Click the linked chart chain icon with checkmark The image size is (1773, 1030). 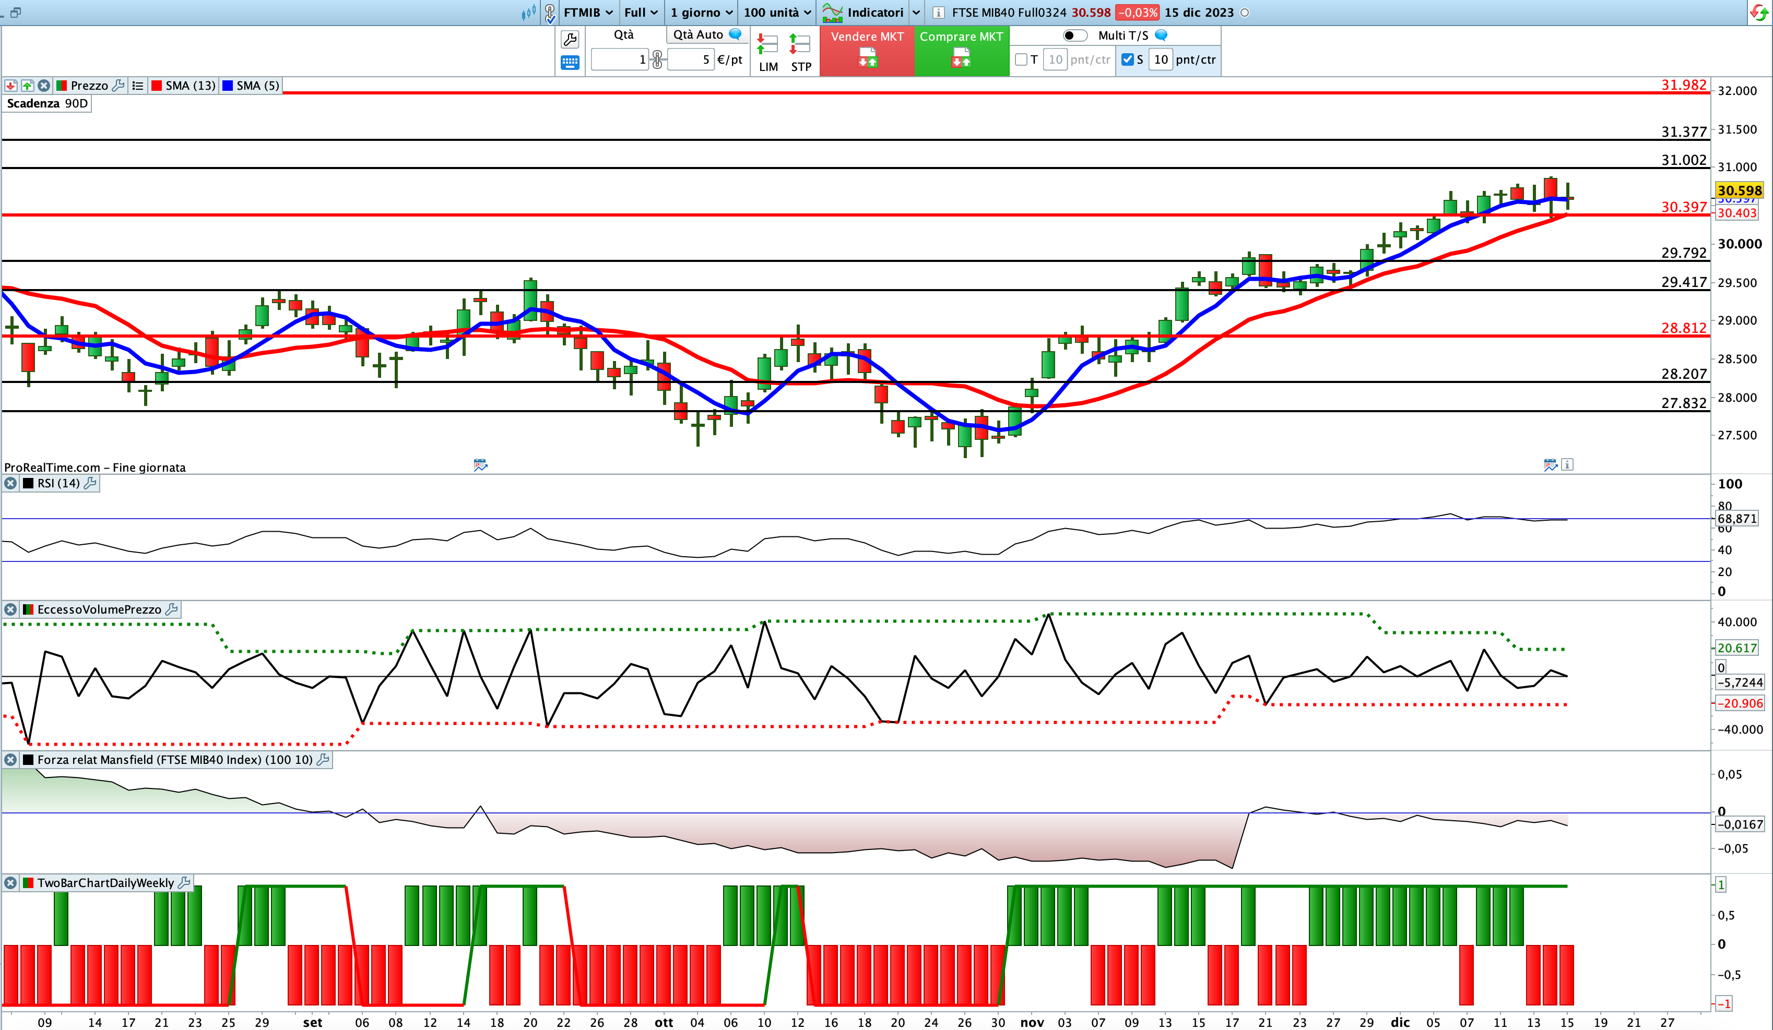click(550, 13)
